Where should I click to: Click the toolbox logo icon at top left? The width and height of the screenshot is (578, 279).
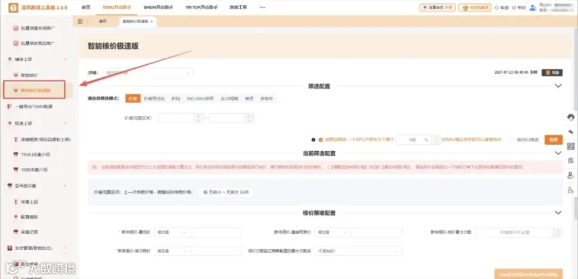(x=13, y=7)
